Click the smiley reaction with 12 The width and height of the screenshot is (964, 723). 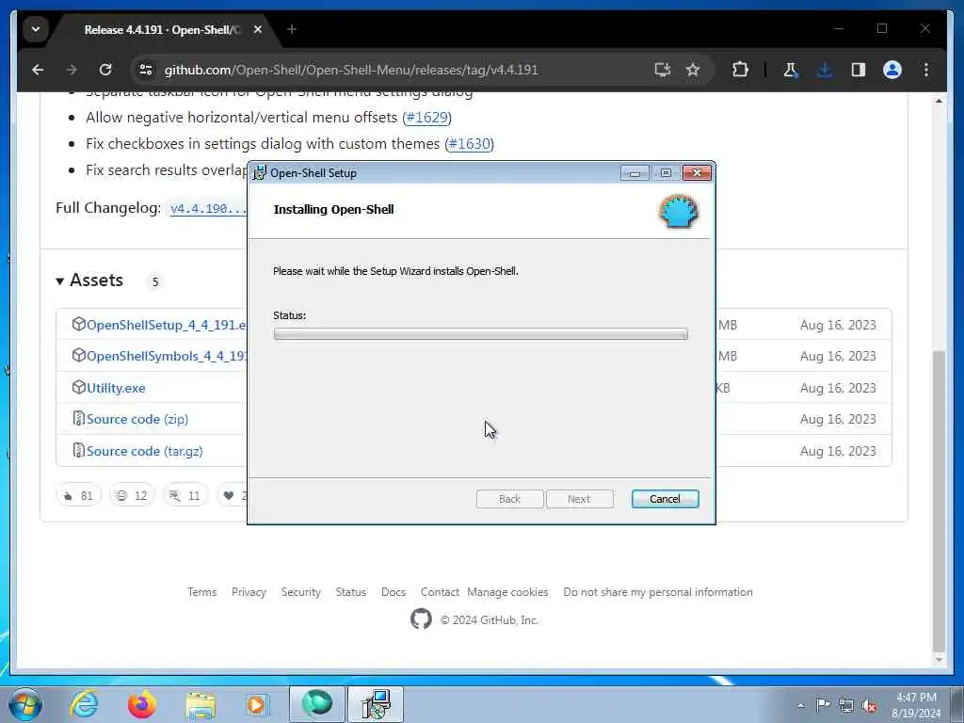[x=132, y=495]
